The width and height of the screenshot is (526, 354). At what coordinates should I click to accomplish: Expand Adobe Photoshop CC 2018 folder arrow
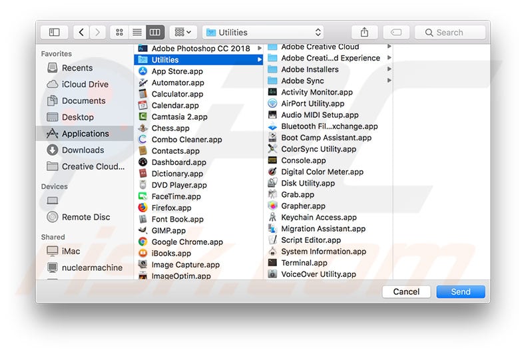pyautogui.click(x=260, y=49)
